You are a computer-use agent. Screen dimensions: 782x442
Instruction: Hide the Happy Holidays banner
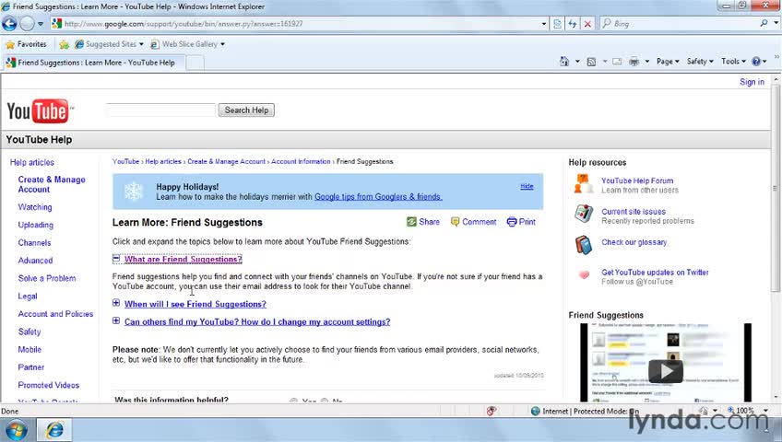(527, 186)
